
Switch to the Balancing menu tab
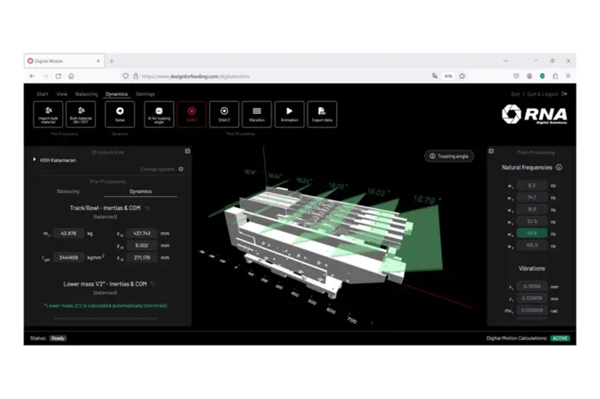(x=86, y=94)
